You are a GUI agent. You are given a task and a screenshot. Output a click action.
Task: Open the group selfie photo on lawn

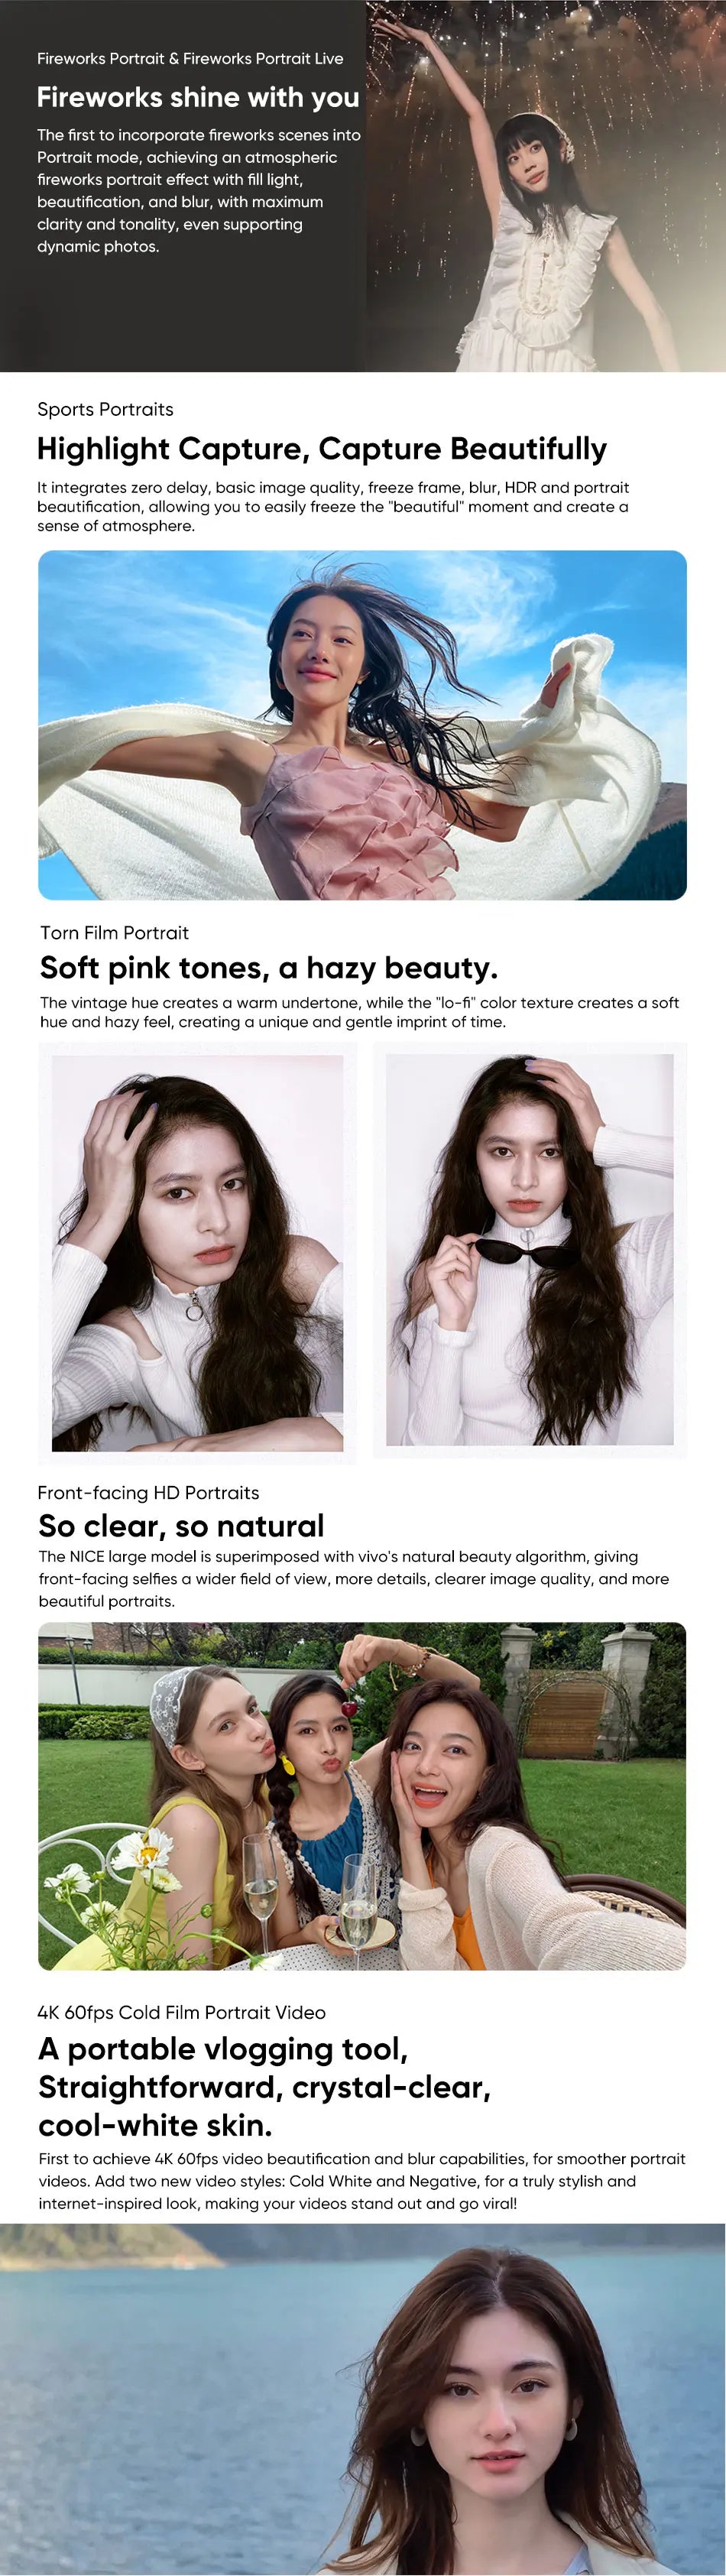click(x=362, y=1796)
